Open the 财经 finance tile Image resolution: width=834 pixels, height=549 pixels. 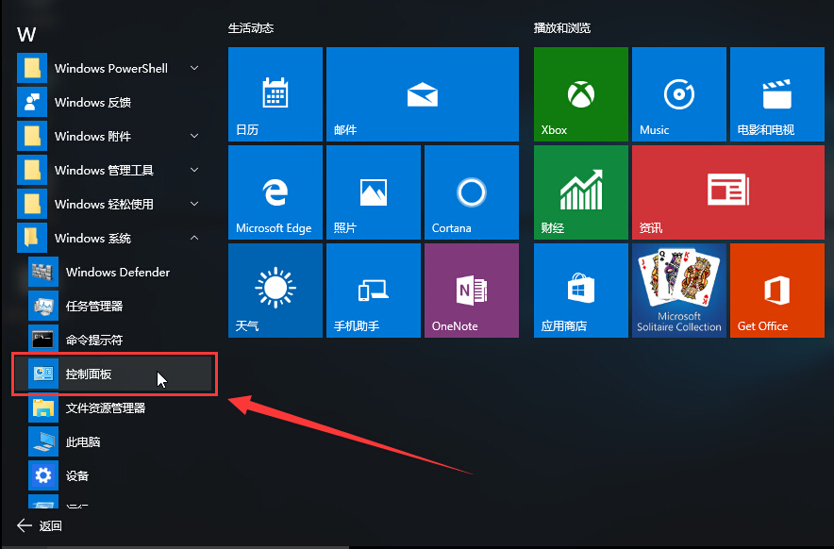pos(581,192)
